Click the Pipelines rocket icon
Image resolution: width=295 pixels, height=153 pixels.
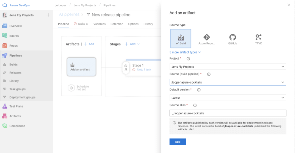click(x=5, y=55)
